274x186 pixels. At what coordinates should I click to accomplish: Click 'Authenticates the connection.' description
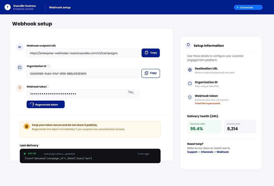212,100
